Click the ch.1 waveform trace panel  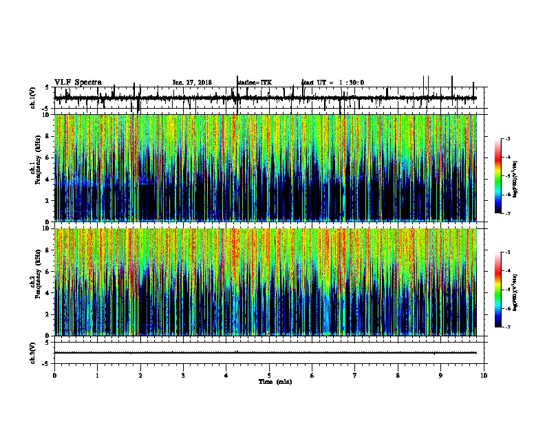[x=269, y=98]
